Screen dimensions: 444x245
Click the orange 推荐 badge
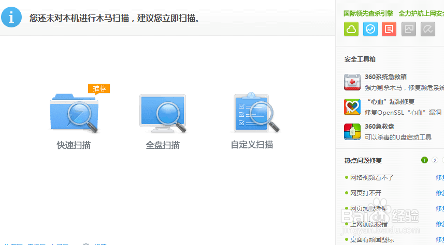tap(99, 88)
